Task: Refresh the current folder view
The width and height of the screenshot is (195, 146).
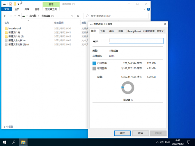Action: click(x=78, y=16)
